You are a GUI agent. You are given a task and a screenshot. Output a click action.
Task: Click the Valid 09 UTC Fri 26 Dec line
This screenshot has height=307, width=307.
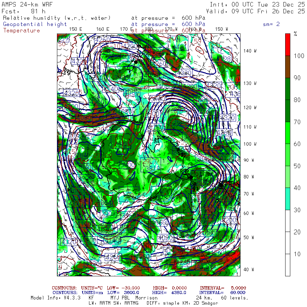257,11
